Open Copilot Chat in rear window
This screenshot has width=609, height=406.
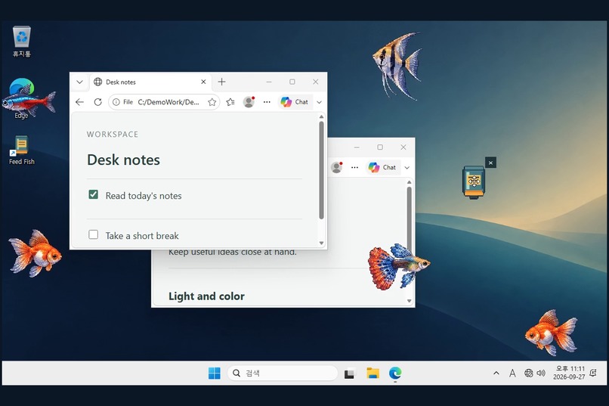click(x=382, y=167)
